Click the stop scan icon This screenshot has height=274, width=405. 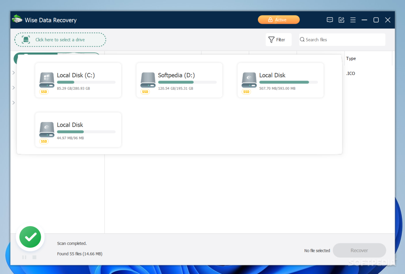tap(34, 257)
